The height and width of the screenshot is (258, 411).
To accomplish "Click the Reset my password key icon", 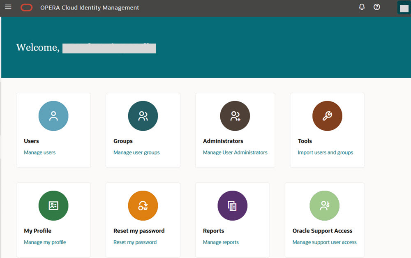I will pos(143,205).
